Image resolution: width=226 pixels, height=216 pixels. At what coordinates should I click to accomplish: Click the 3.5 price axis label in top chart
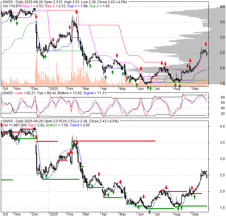click(222, 22)
